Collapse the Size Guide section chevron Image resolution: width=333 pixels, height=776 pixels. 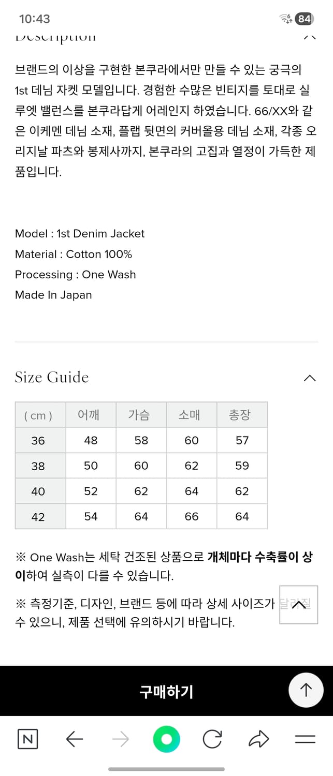(309, 378)
